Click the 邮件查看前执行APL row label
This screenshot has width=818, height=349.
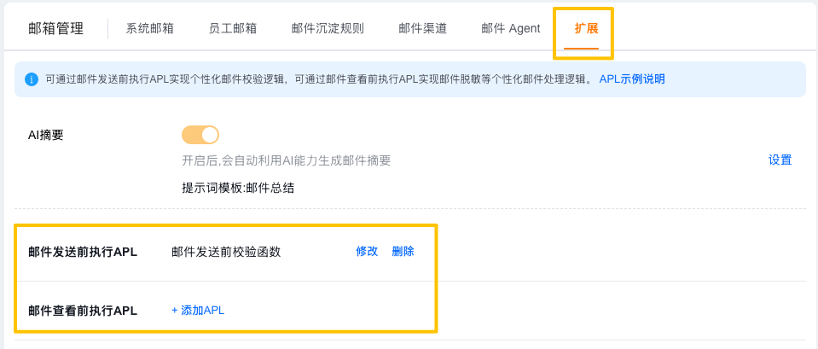83,311
